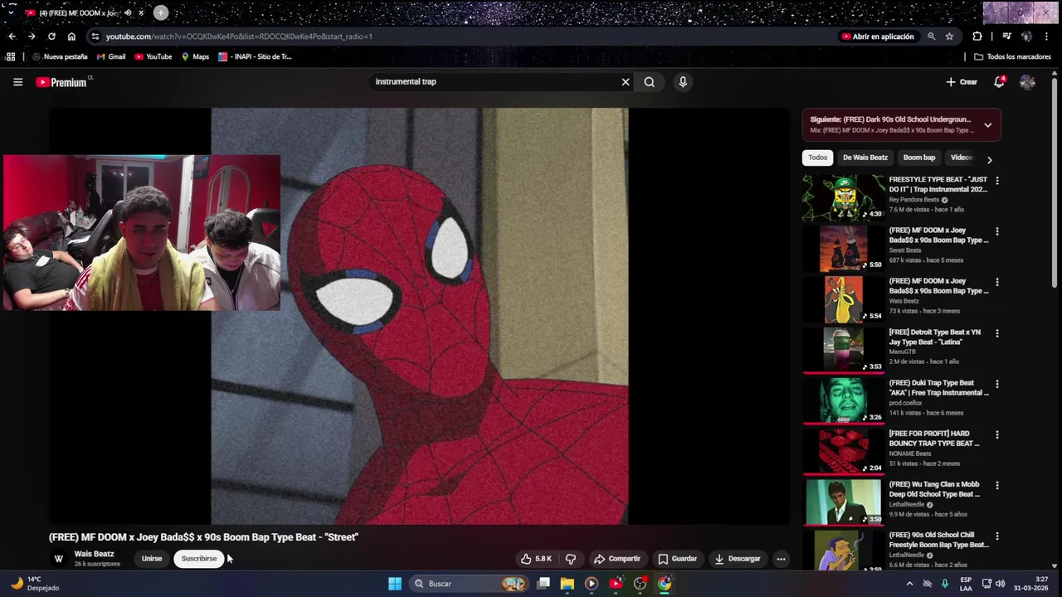Go back with browser back arrow
Image resolution: width=1062 pixels, height=597 pixels.
click(x=12, y=36)
